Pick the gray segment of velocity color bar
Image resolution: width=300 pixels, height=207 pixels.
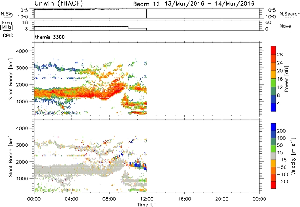273,156
